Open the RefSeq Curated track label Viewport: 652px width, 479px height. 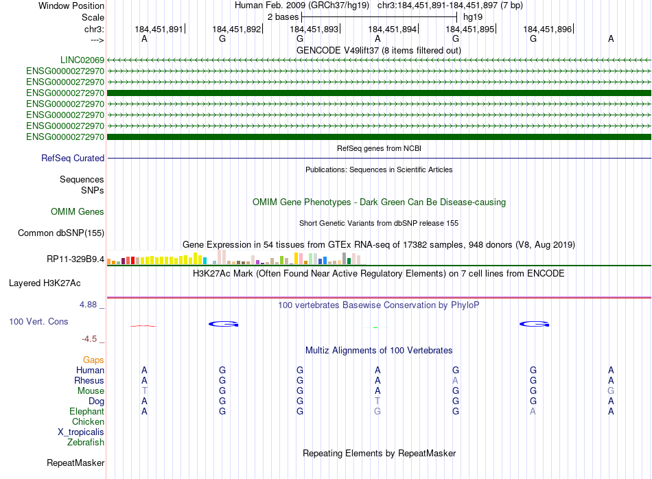pos(73,158)
